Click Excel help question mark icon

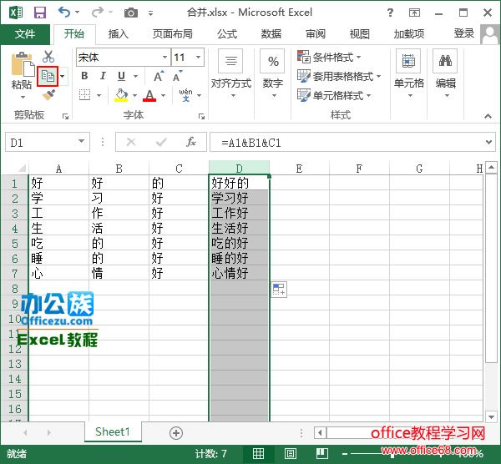click(x=390, y=13)
